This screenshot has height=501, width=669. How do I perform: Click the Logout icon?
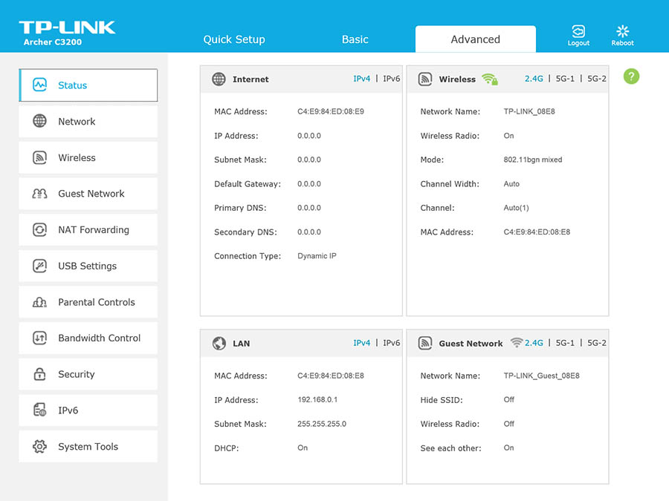pyautogui.click(x=578, y=30)
